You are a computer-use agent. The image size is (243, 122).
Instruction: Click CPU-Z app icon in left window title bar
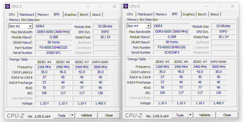(x=8, y=6)
